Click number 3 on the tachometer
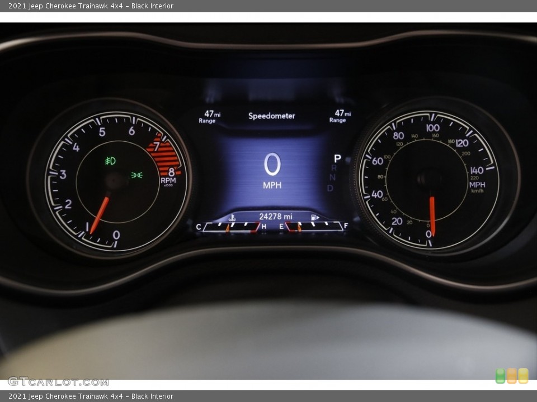The image size is (537, 402). coord(63,174)
